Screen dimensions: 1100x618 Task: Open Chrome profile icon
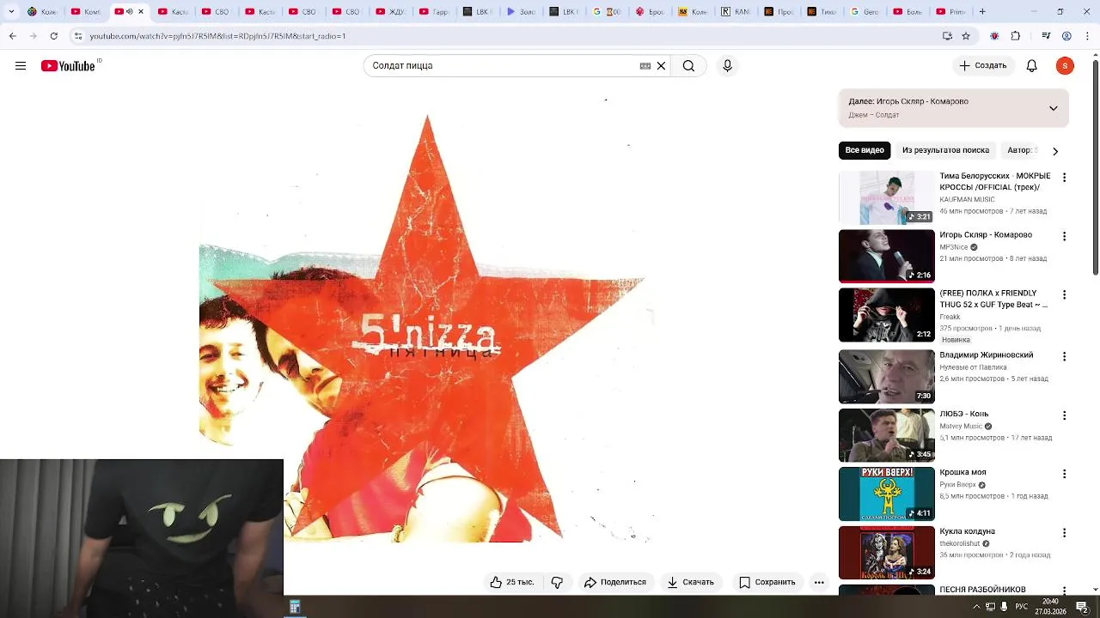(x=1066, y=36)
